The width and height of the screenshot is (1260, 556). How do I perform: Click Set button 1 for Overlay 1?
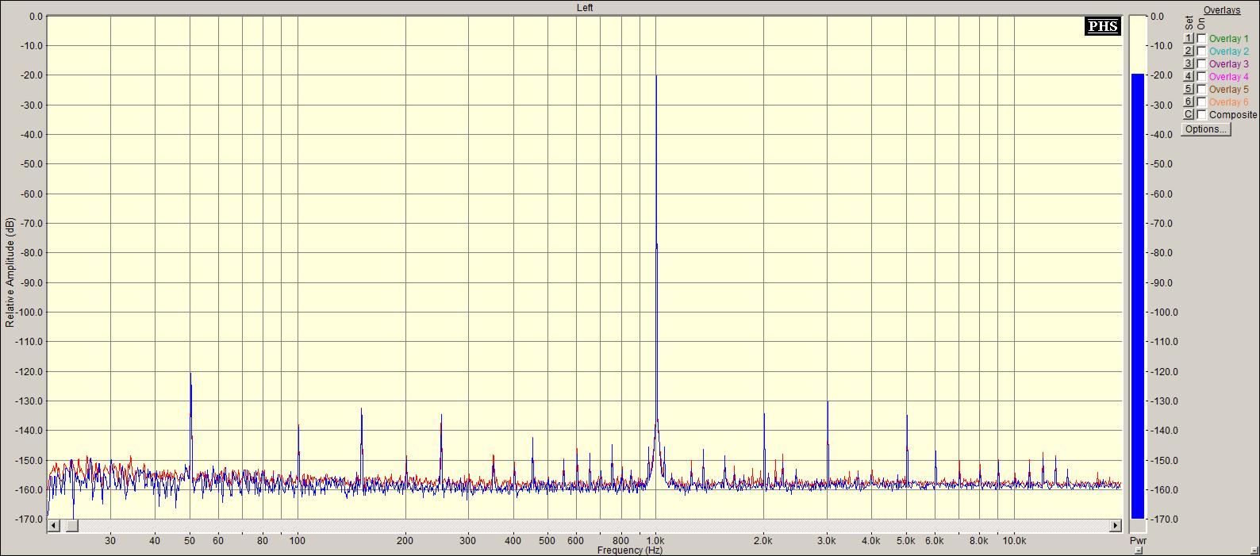pos(1189,39)
